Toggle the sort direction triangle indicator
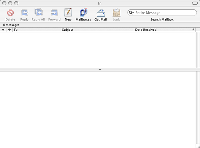The image size is (200, 148). [x=193, y=29]
